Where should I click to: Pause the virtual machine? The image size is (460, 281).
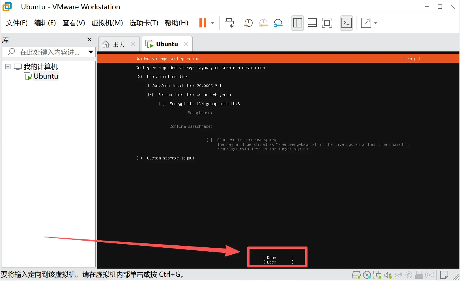(203, 23)
